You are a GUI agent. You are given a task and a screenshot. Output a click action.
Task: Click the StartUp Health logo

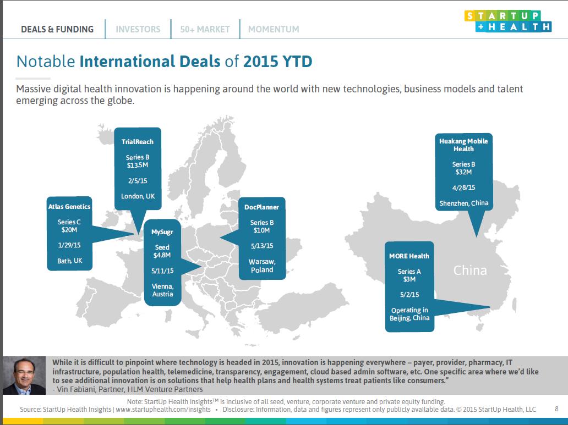[508, 21]
